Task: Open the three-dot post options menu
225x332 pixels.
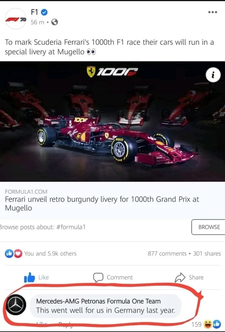Action: (212, 12)
